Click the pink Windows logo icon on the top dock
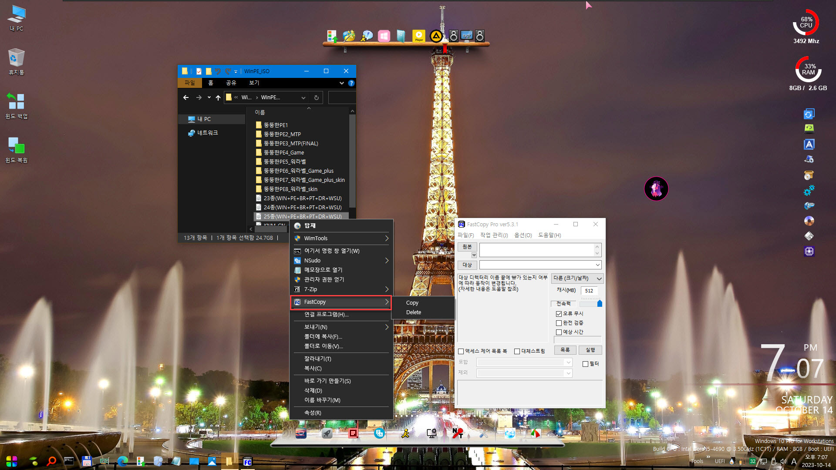 click(x=384, y=36)
